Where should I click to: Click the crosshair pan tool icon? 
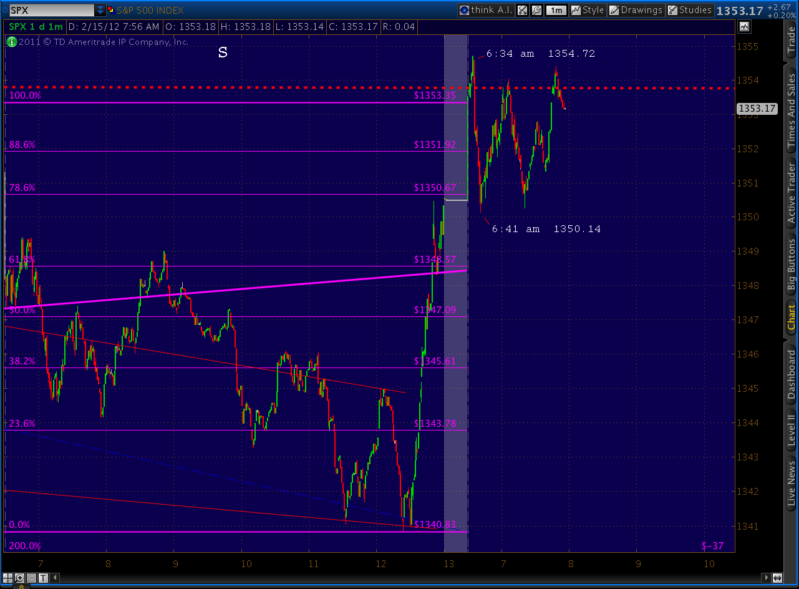pyautogui.click(x=9, y=578)
